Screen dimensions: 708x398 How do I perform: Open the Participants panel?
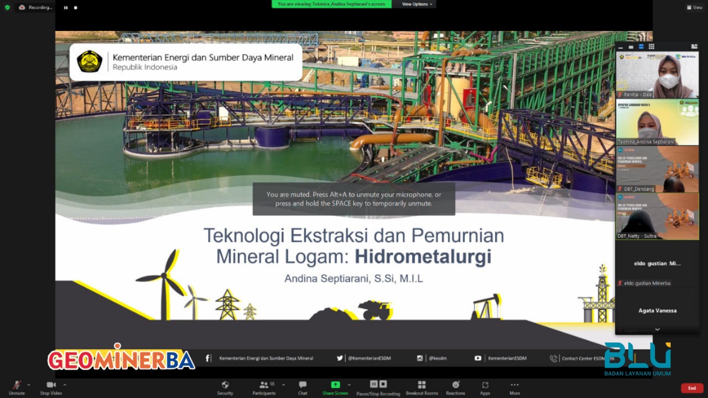[x=264, y=385]
